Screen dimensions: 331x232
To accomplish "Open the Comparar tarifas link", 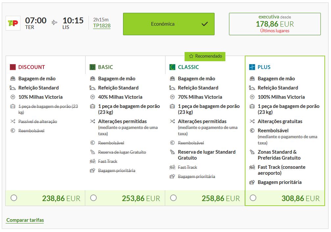I will [x=25, y=220].
